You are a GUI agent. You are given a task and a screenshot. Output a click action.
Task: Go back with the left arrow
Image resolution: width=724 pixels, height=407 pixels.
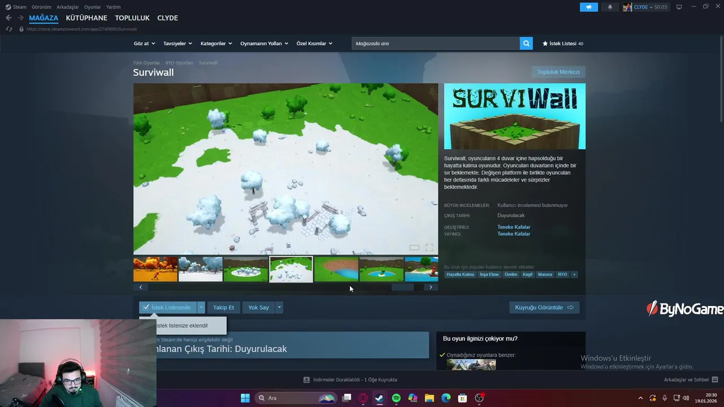(8, 18)
